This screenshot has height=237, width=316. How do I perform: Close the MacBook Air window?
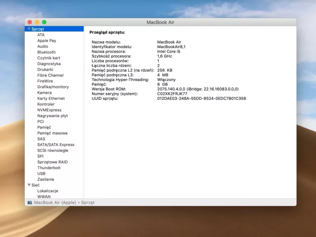pos(30,22)
